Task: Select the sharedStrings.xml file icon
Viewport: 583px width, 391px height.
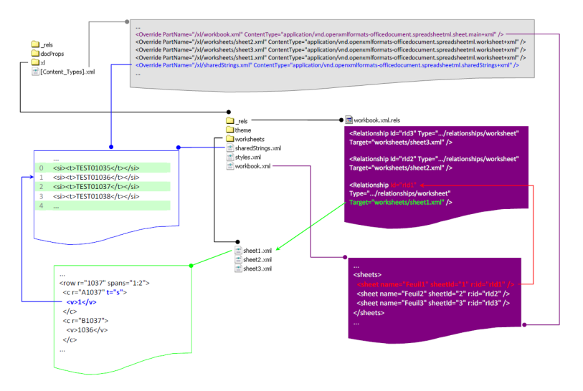Action: coord(230,148)
